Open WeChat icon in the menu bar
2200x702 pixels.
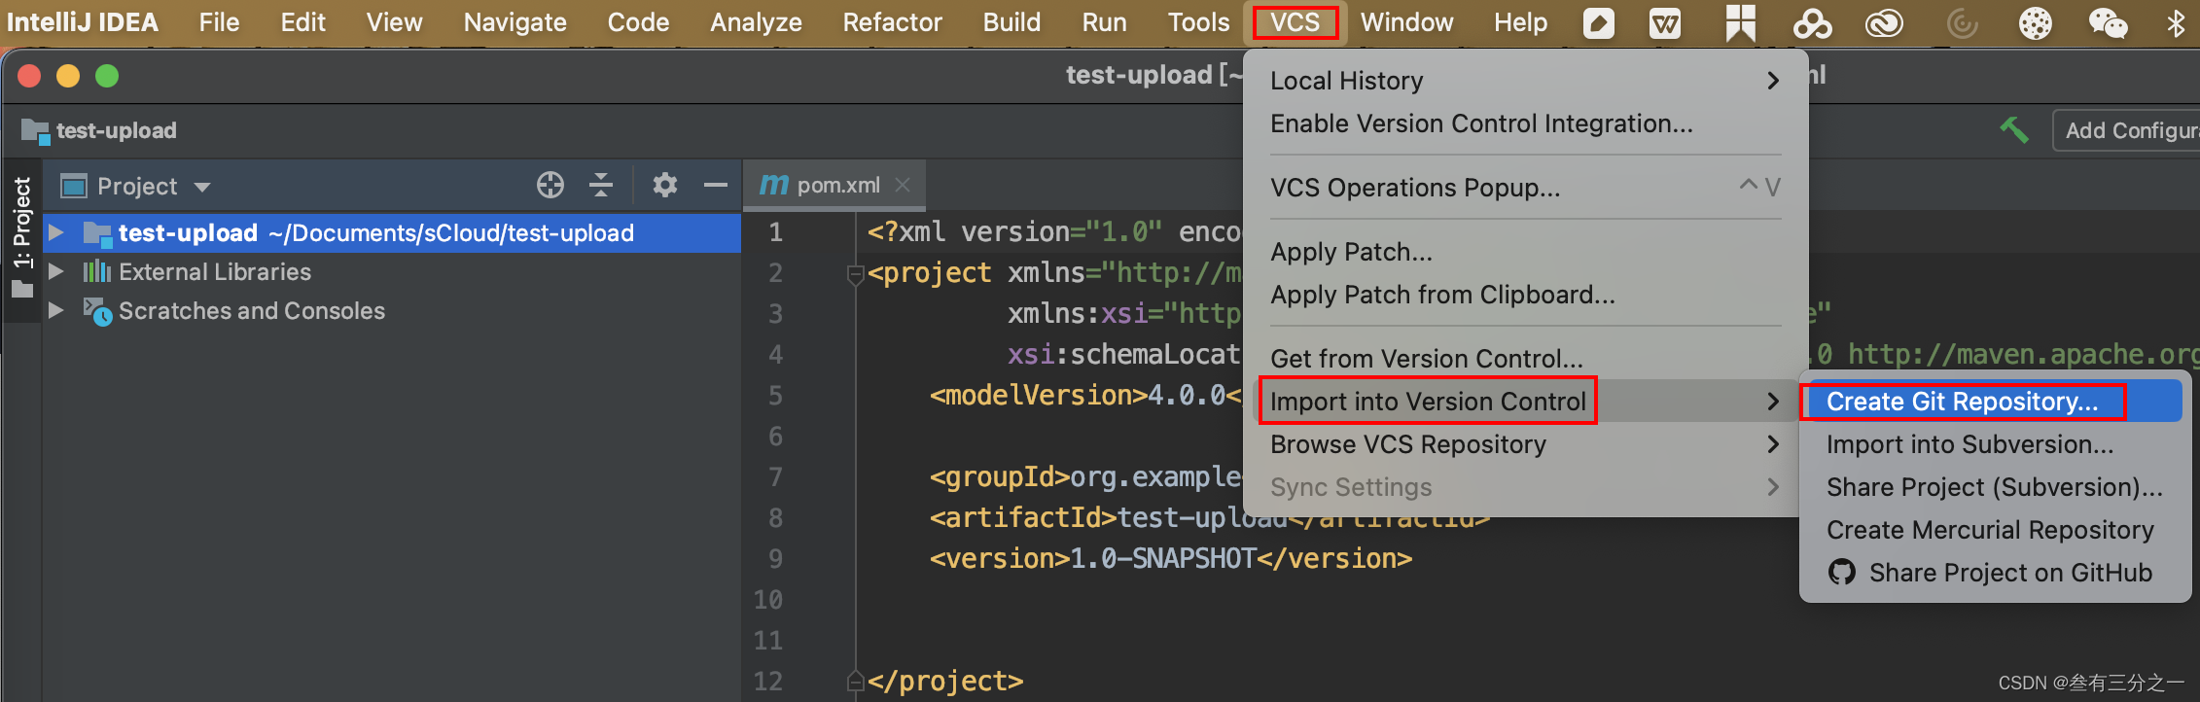tap(2108, 22)
